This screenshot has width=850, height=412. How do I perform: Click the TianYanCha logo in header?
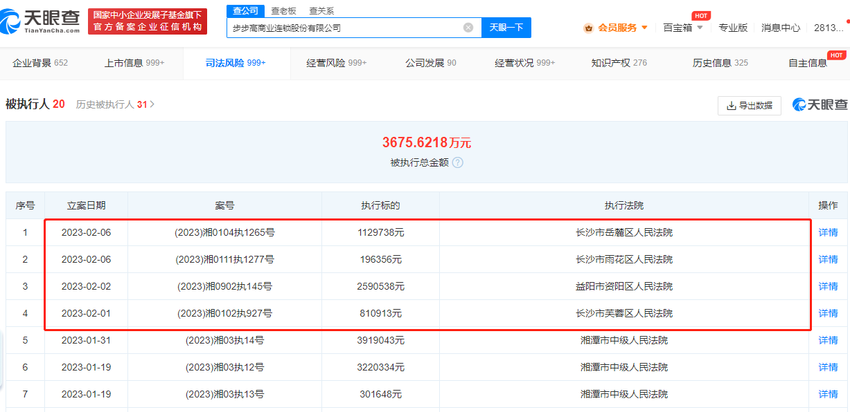click(x=41, y=21)
